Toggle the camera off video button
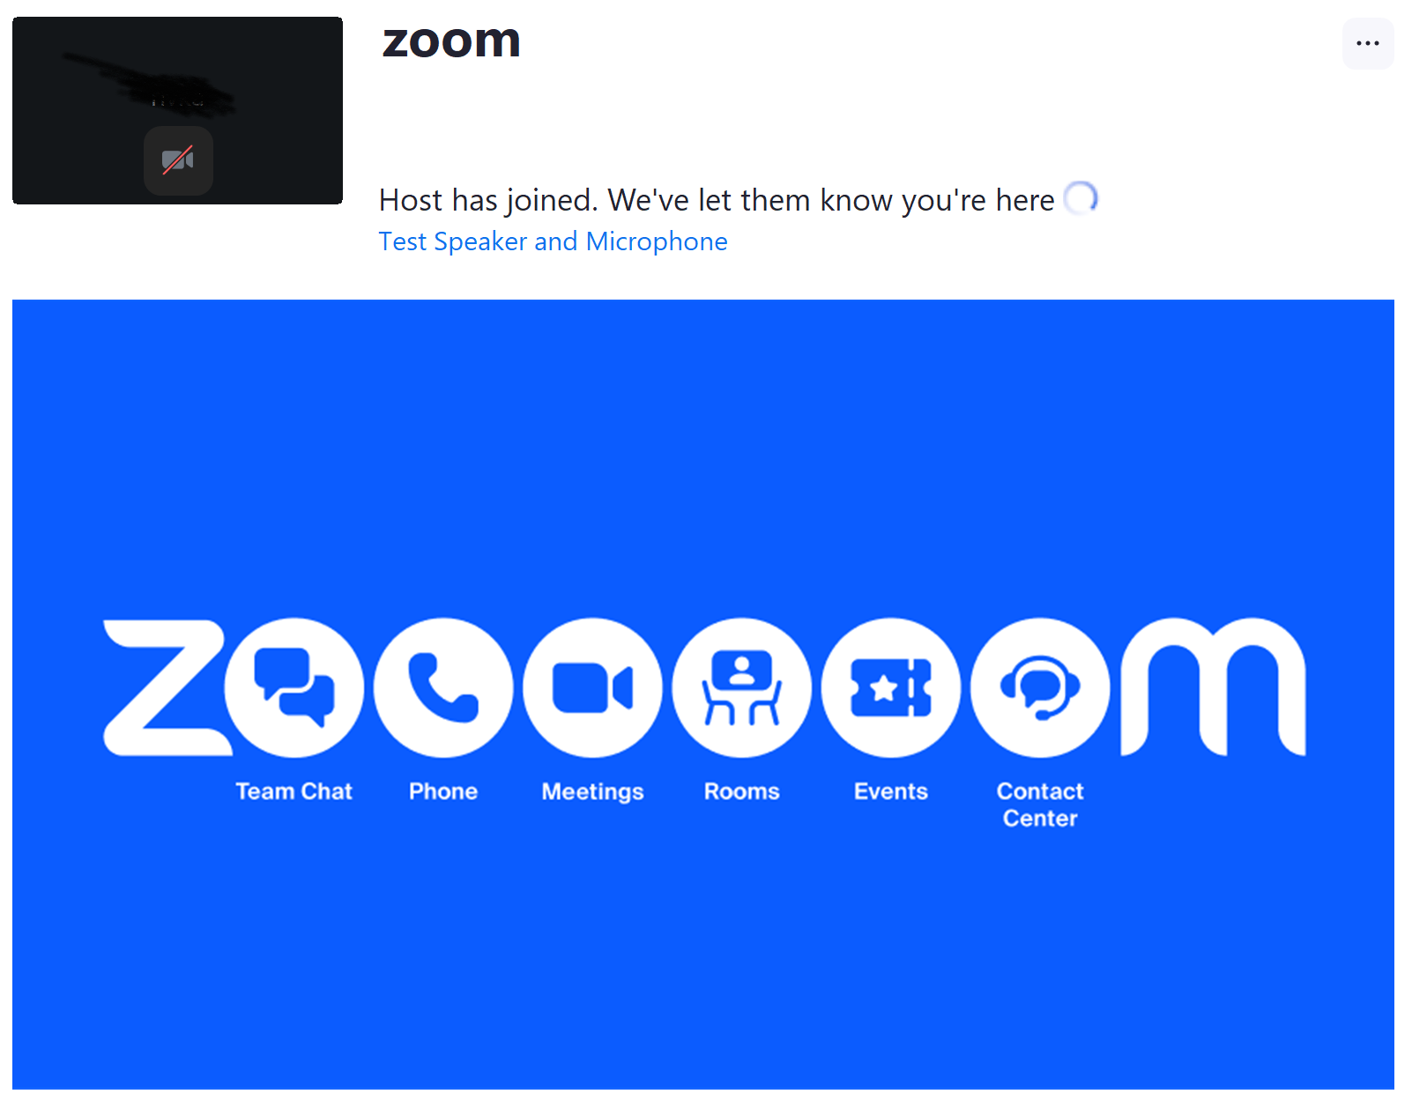 click(x=178, y=160)
